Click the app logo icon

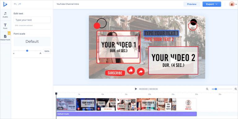(5, 4)
